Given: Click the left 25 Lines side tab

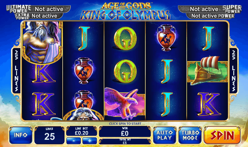Looking at the screenshot, I should (16, 71).
